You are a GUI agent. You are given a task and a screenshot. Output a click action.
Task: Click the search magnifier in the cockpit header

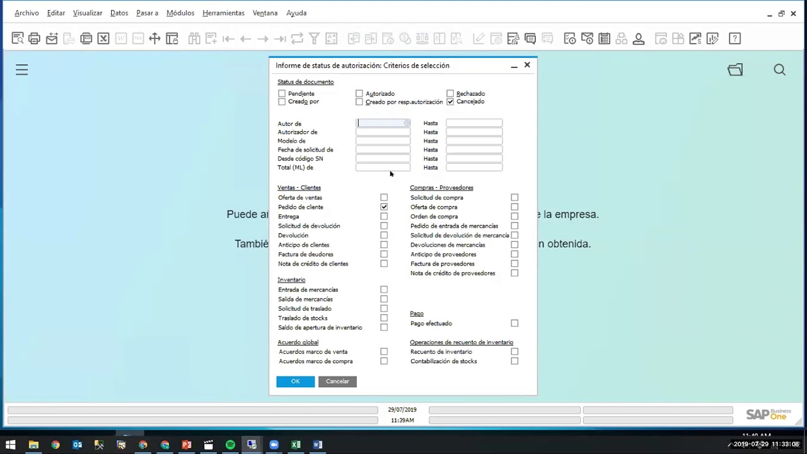point(780,70)
